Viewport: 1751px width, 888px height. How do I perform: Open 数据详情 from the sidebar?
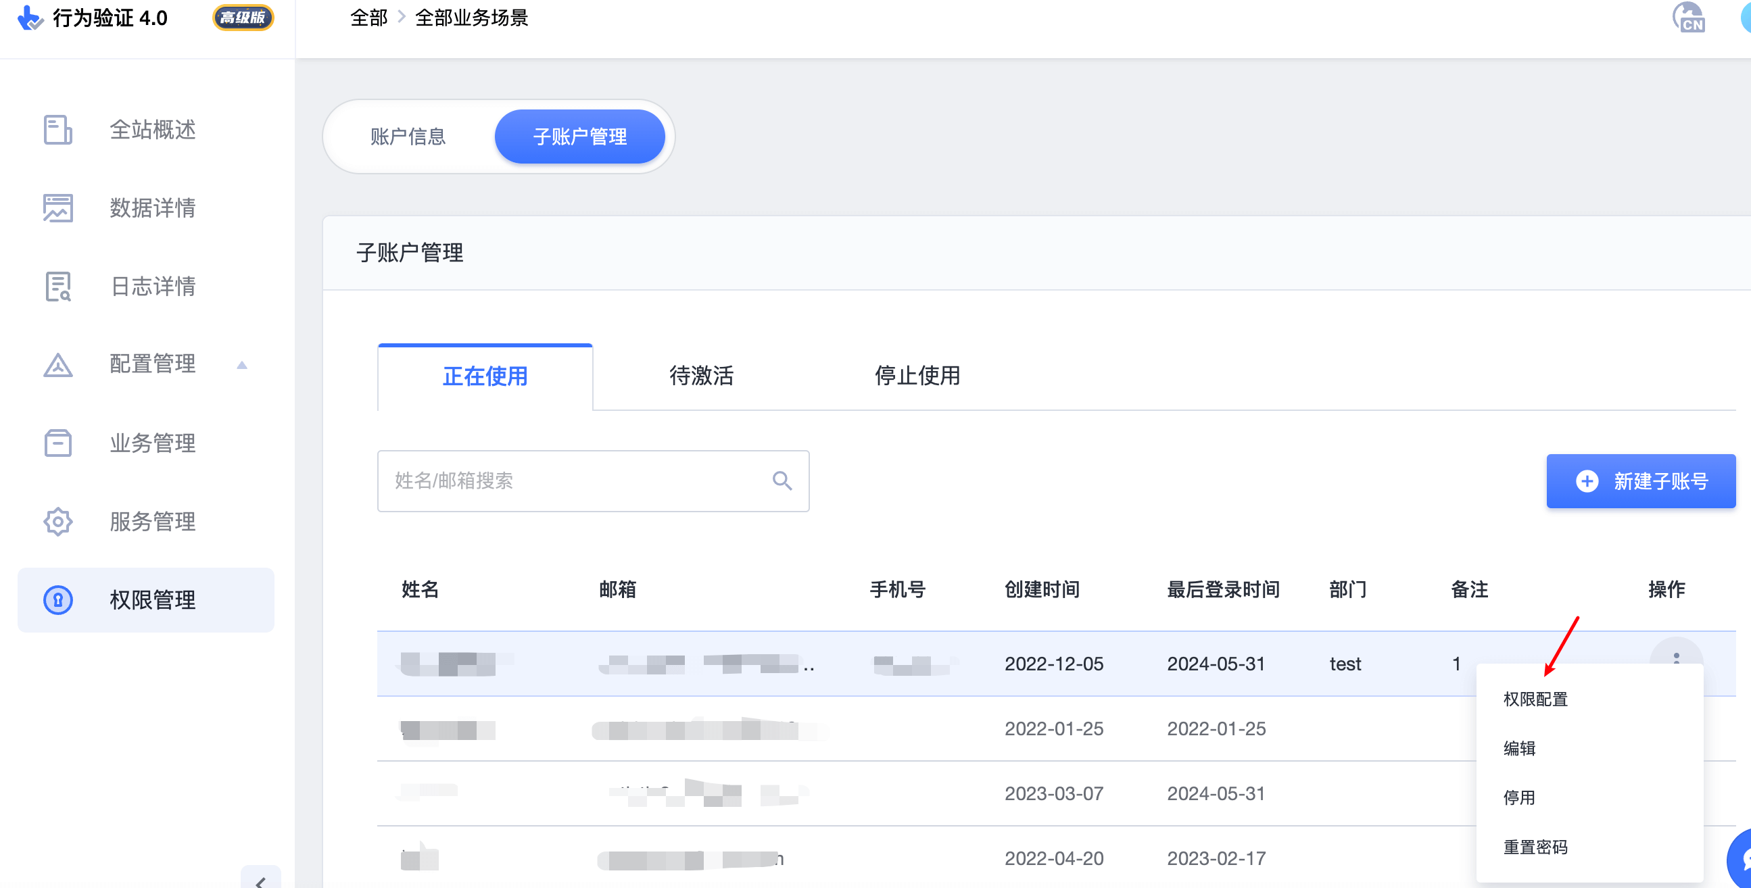coord(151,209)
